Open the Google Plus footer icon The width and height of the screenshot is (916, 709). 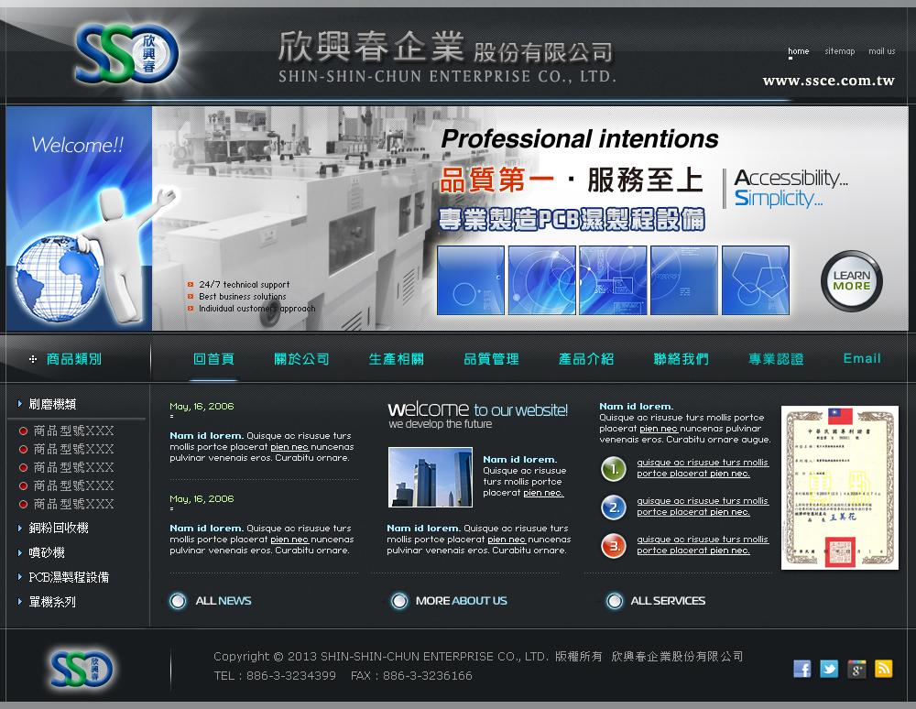pos(856,669)
